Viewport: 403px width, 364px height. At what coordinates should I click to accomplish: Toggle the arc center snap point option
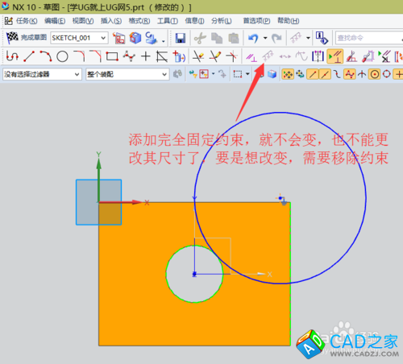(375, 74)
